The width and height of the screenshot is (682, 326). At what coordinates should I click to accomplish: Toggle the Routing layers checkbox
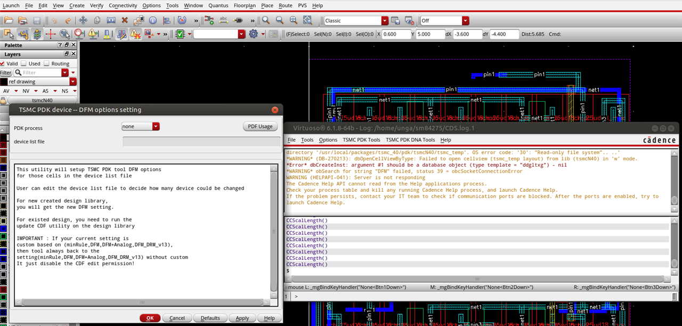point(46,63)
